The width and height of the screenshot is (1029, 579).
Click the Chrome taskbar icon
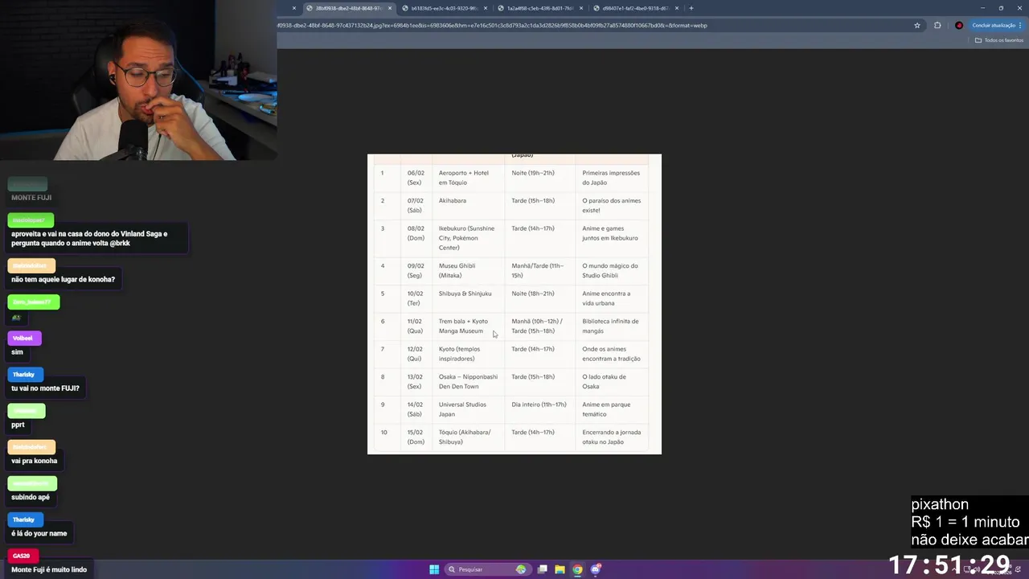point(577,569)
